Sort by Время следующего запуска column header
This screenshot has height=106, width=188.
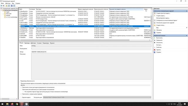[x=85, y=9]
